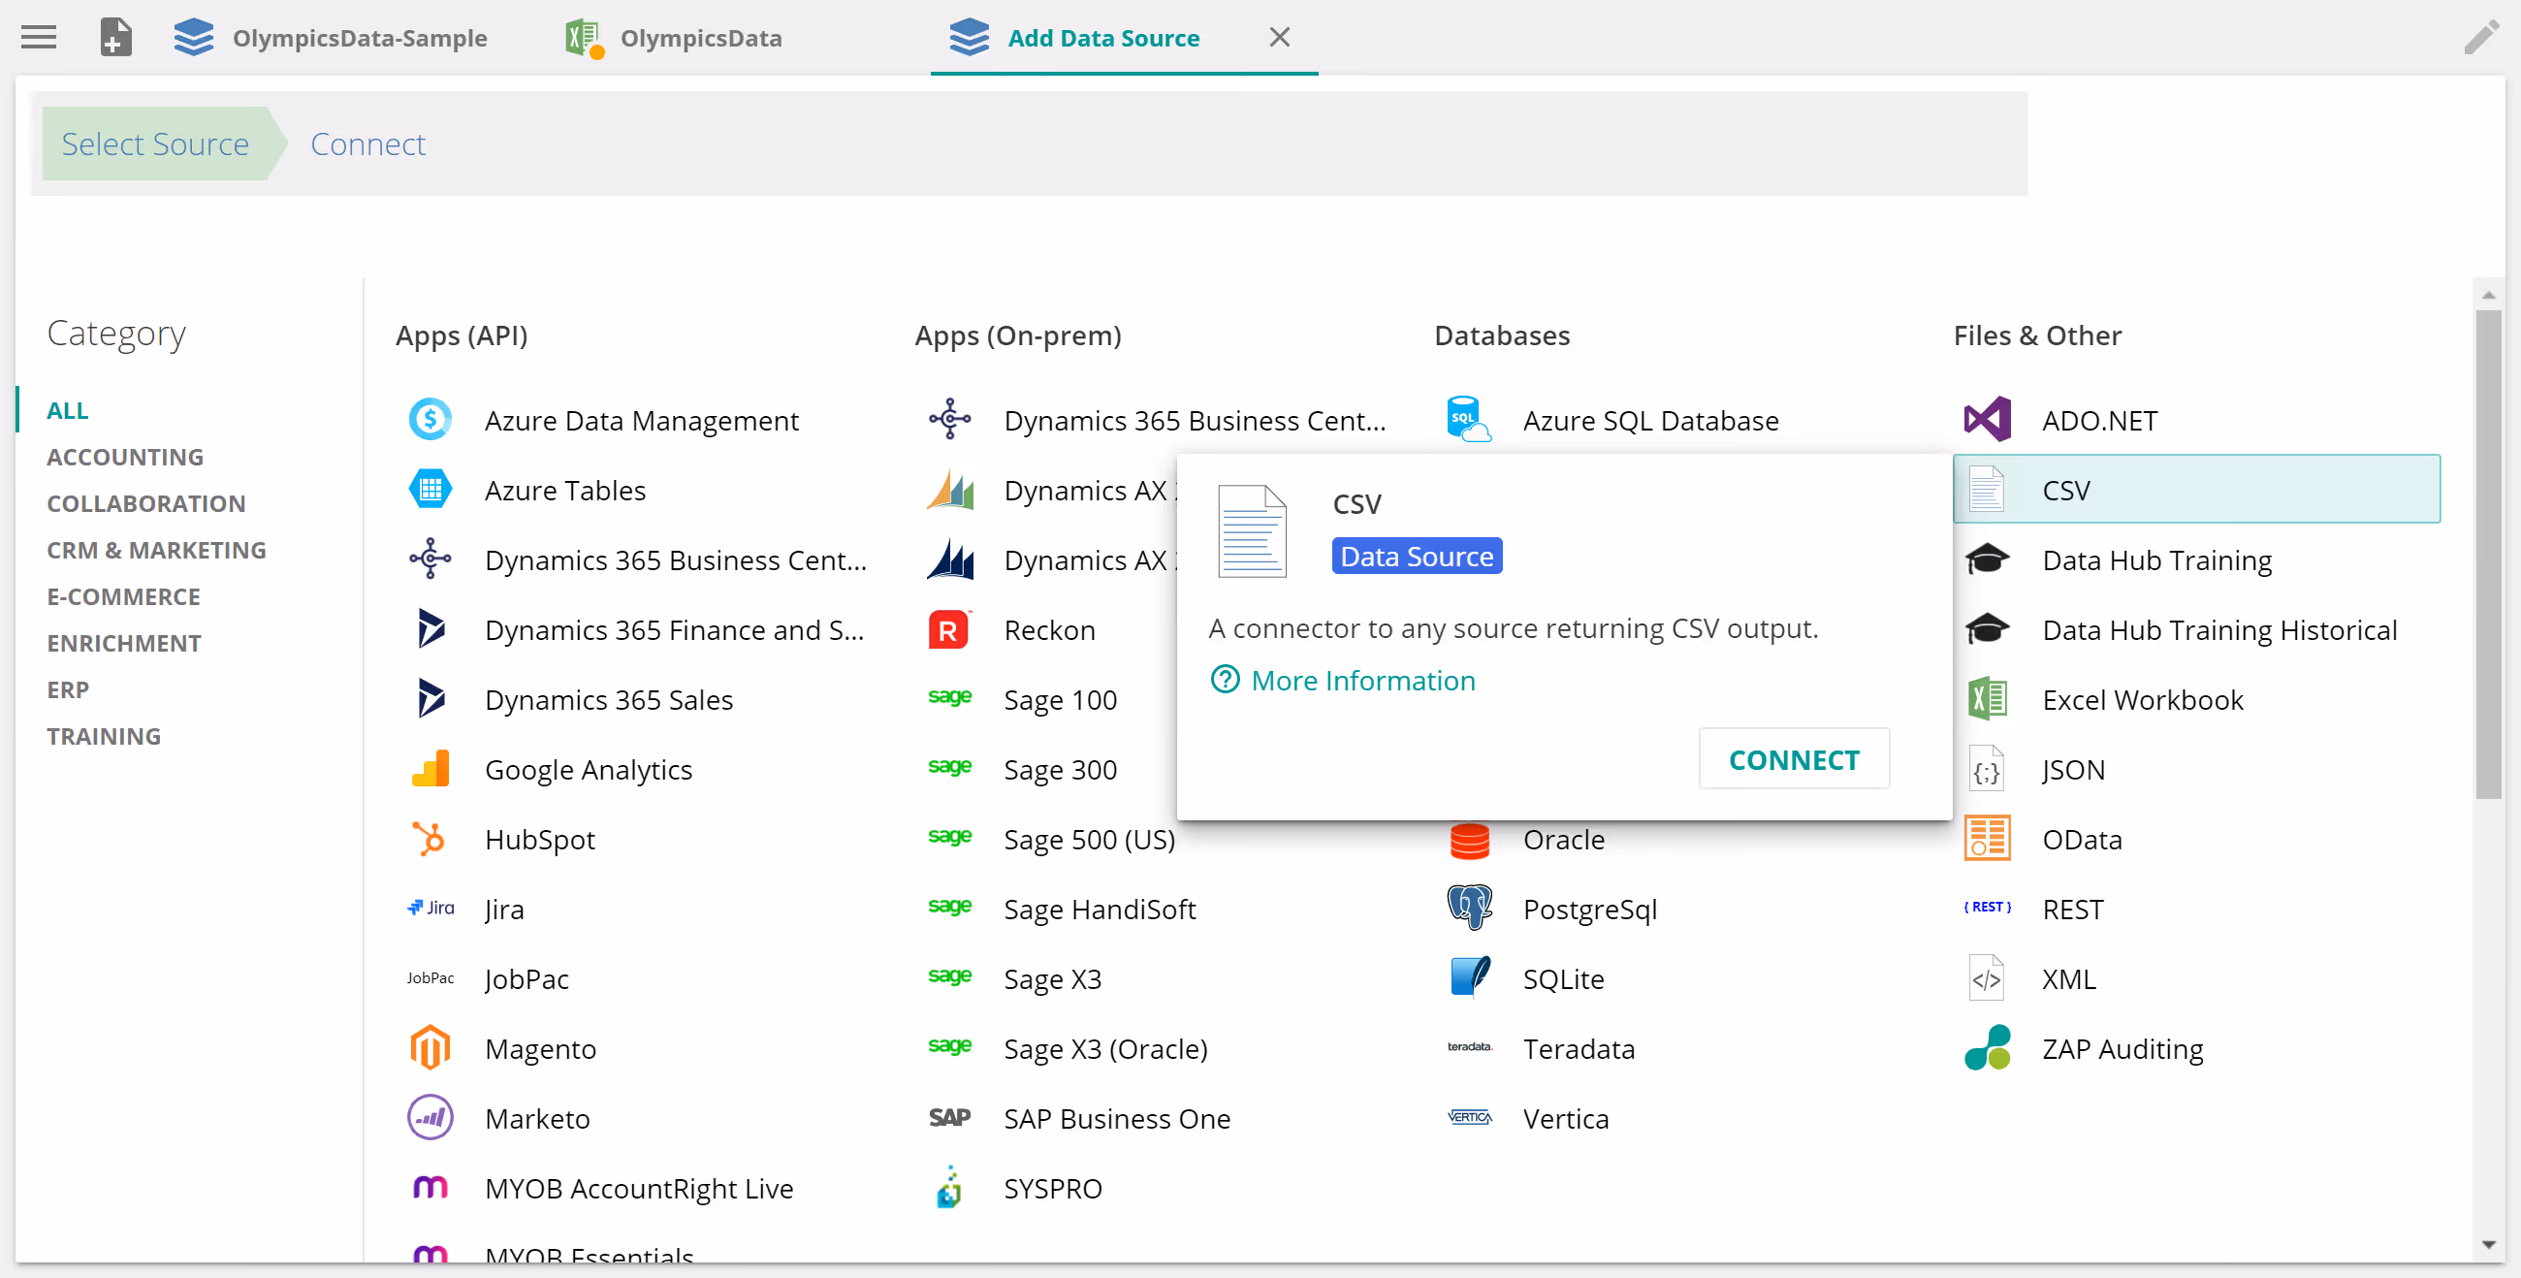Click the scrollbar down arrow
This screenshot has height=1278, width=2521.
pyautogui.click(x=2488, y=1245)
